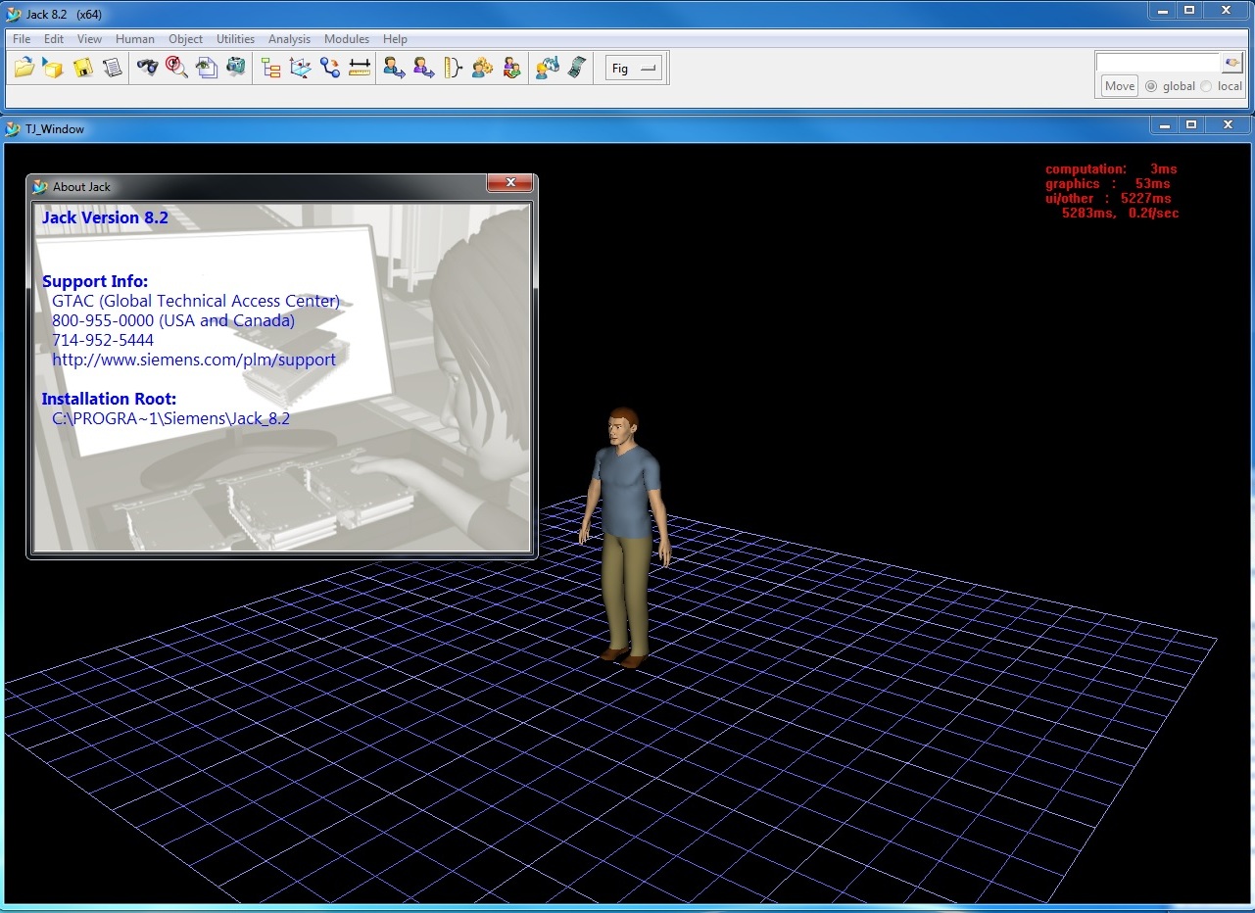
Task: Open the Analysis menu
Action: [289, 39]
